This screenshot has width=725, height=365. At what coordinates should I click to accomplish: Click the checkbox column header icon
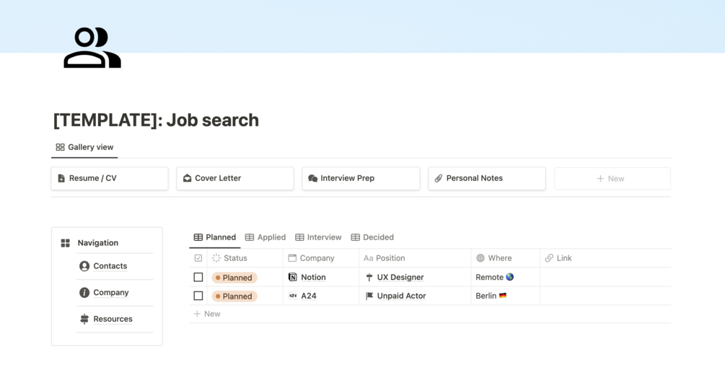198,258
